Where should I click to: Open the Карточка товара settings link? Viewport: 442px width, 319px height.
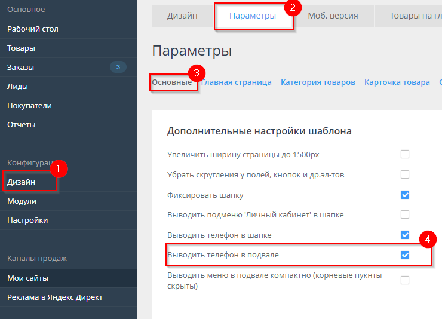(x=397, y=82)
